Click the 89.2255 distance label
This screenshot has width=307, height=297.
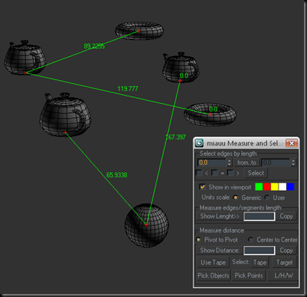coord(94,46)
